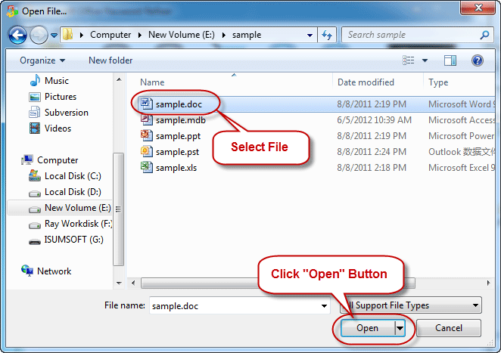This screenshot has height=353, width=501.
Task: Toggle the preview pane
Action: 450,60
